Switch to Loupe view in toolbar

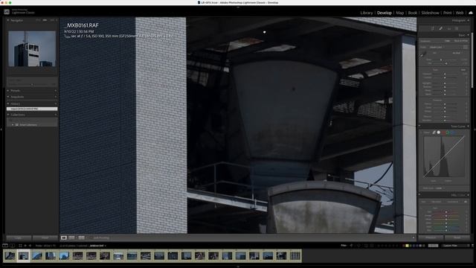64,237
